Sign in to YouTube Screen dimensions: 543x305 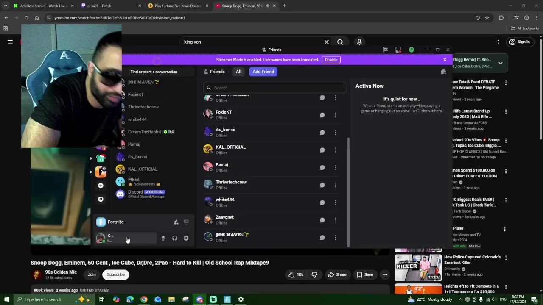tap(519, 42)
